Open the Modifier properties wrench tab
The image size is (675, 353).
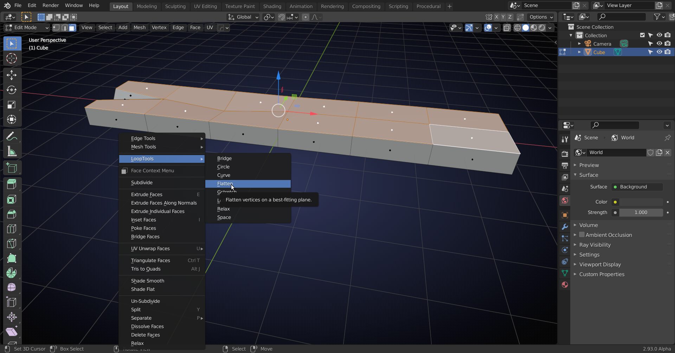coord(565,227)
